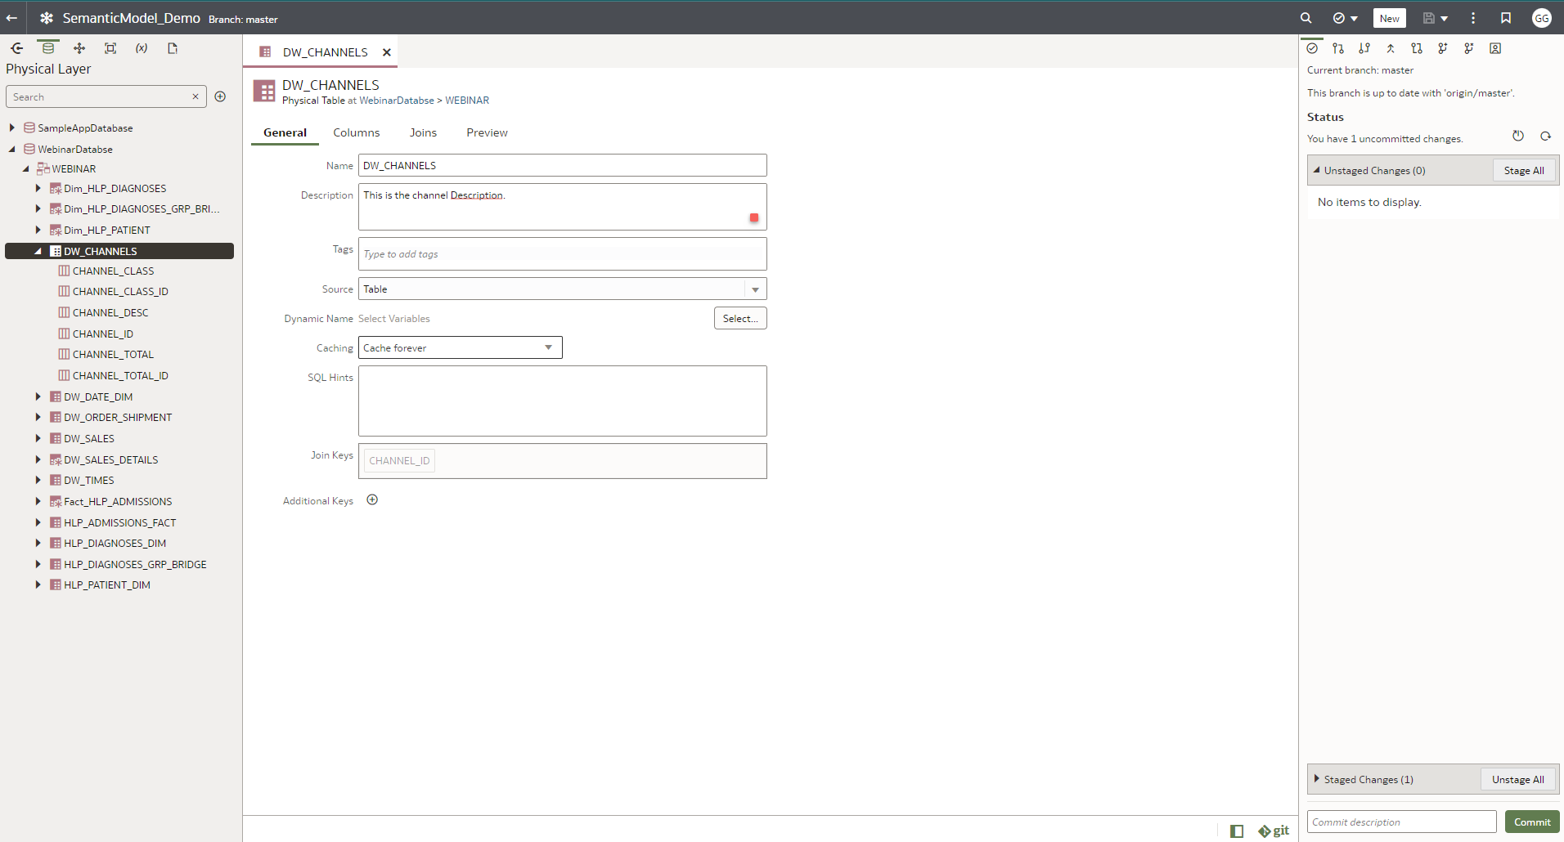Open the Variables (x) panel
The width and height of the screenshot is (1564, 842).
click(141, 48)
